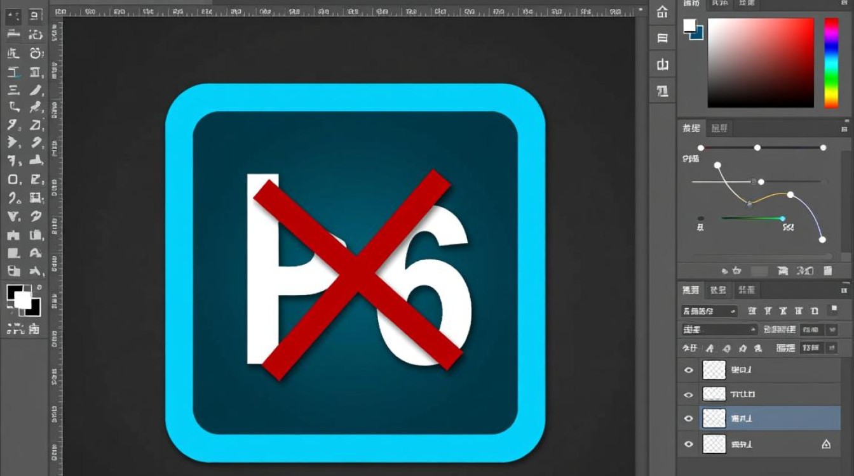Click the rainbow hue strip in color panel

click(831, 63)
